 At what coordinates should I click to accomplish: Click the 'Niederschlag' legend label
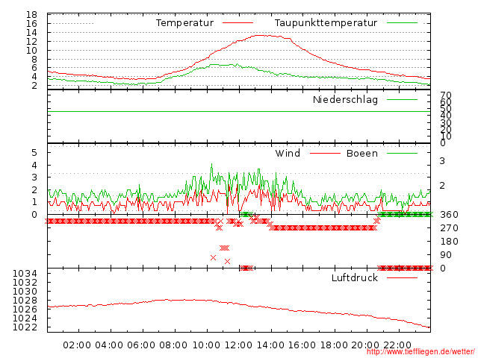click(345, 99)
